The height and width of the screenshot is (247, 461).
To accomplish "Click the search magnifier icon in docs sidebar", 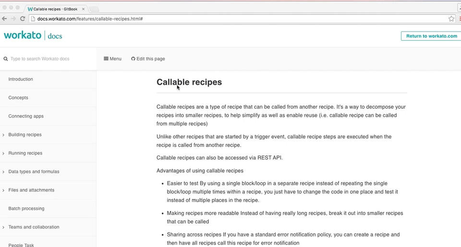I will coord(6,59).
